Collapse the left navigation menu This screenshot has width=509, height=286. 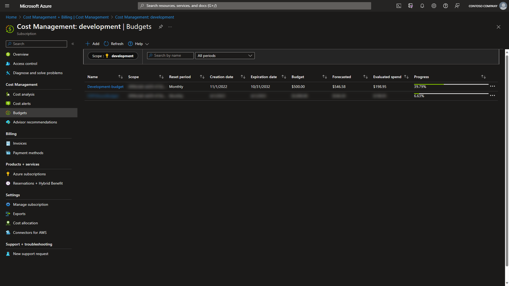point(73,44)
